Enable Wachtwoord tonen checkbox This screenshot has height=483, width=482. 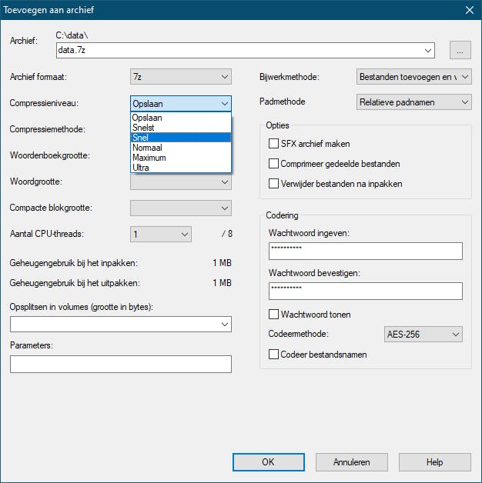click(x=273, y=315)
